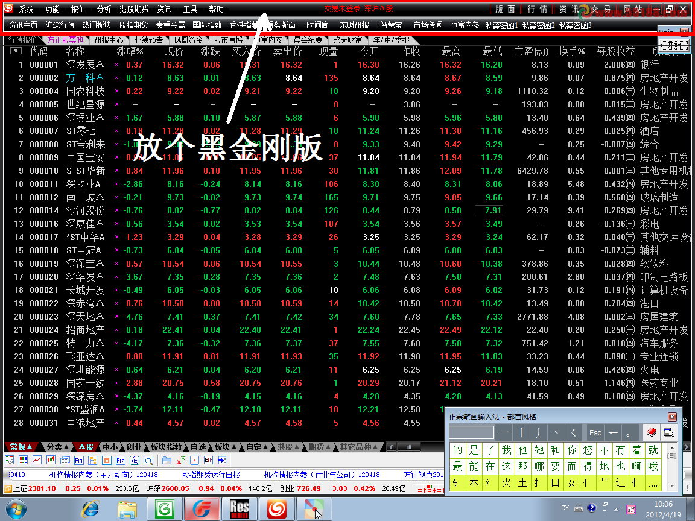Click the tree-structure toolbar icon
695x521 pixels.
[x=93, y=460]
